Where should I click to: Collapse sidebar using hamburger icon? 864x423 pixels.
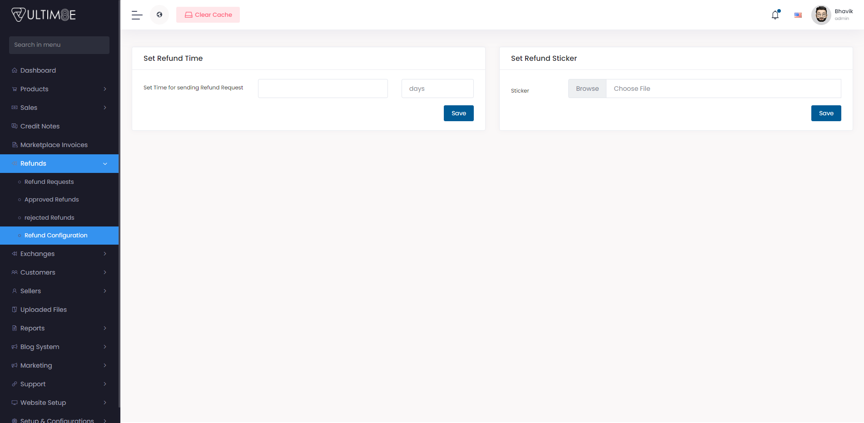136,15
